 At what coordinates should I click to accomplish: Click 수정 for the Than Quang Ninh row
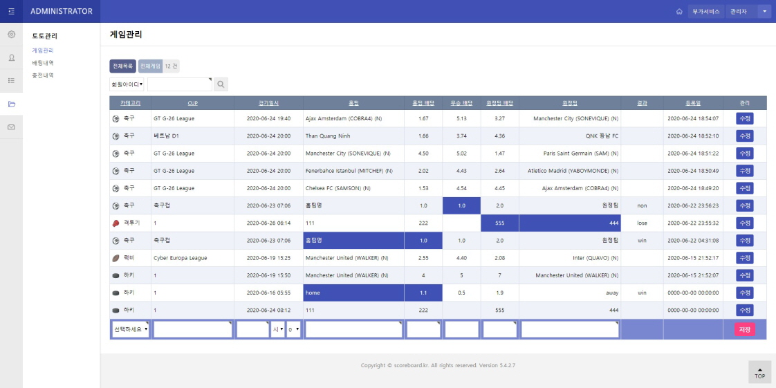pos(744,136)
